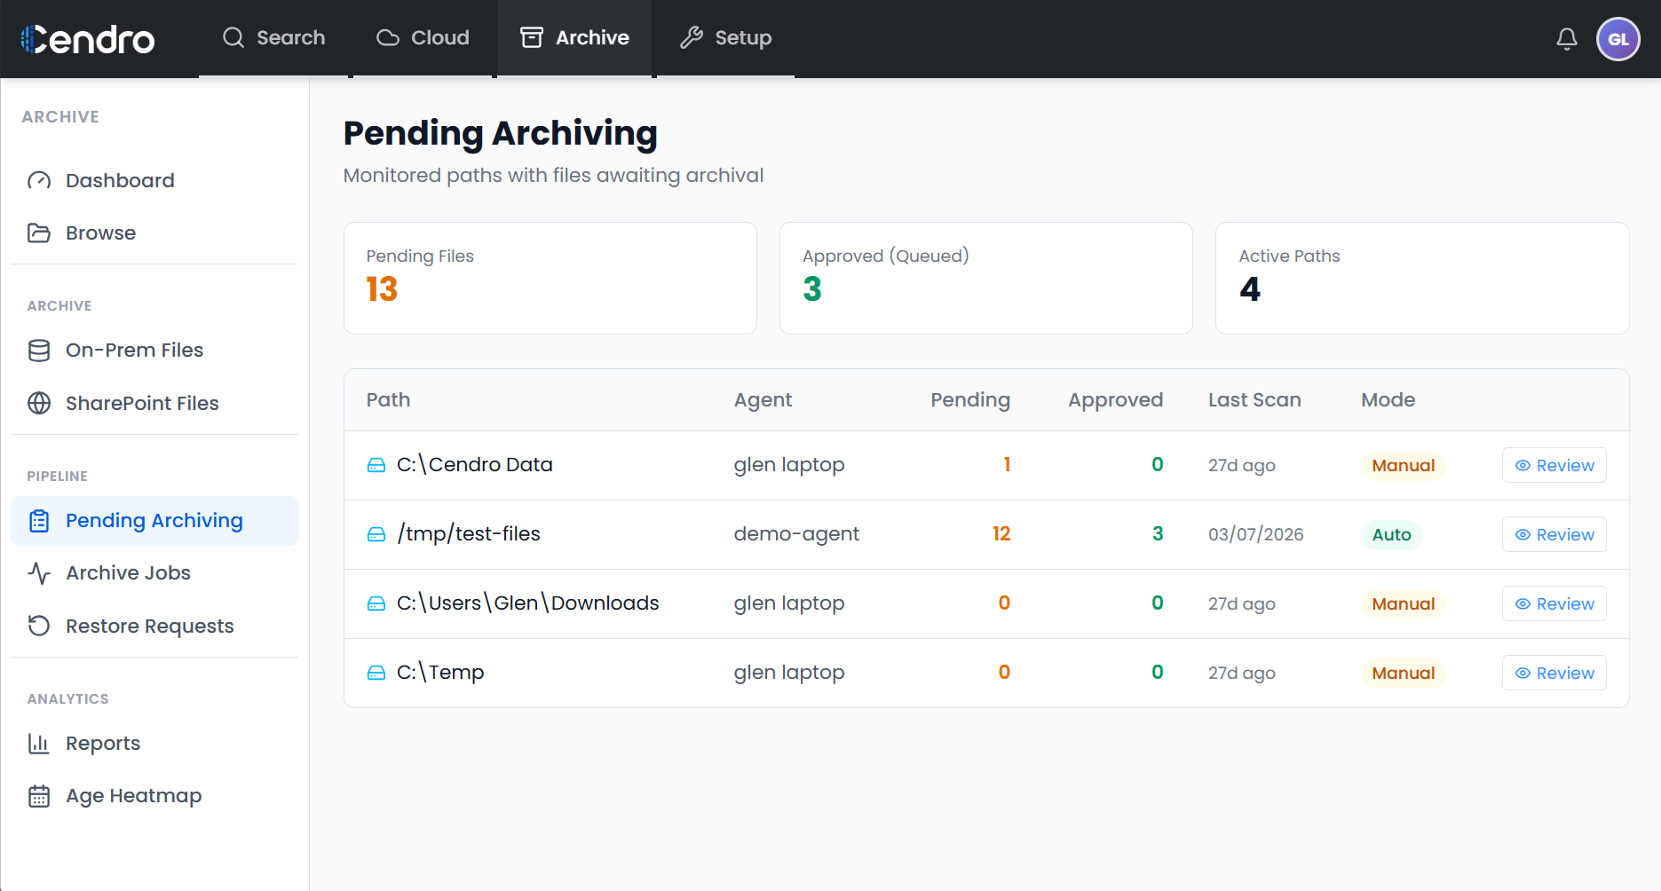Screen dimensions: 1661x891
Task: Select the Archive tab
Action: [574, 38]
